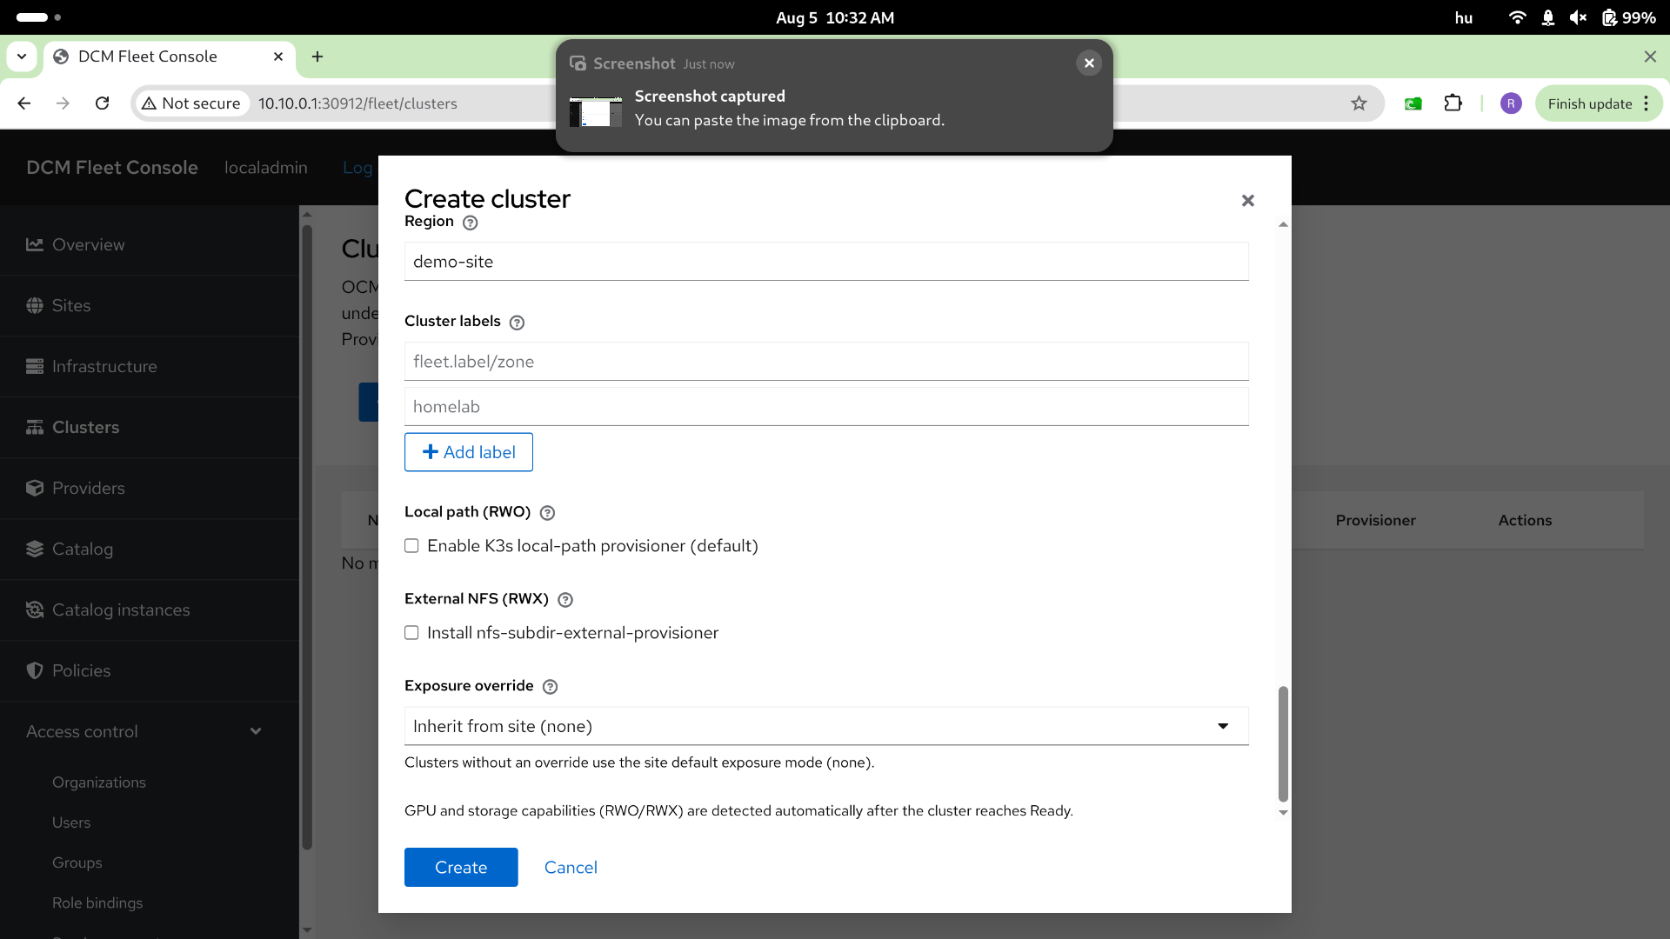Dismiss the Screenshot captured notification
The image size is (1670, 939).
[x=1089, y=63]
